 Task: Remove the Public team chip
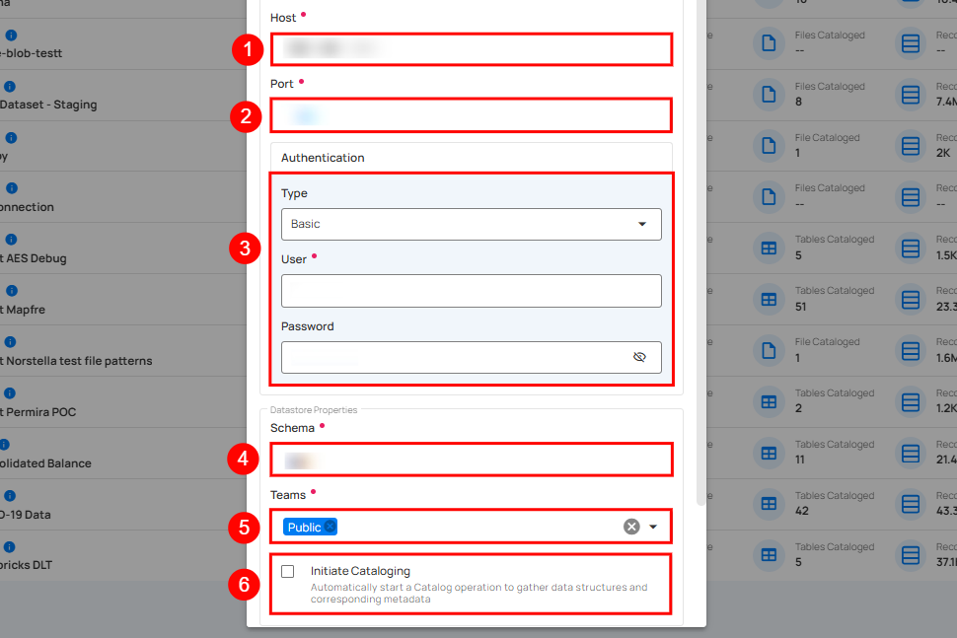coord(331,528)
